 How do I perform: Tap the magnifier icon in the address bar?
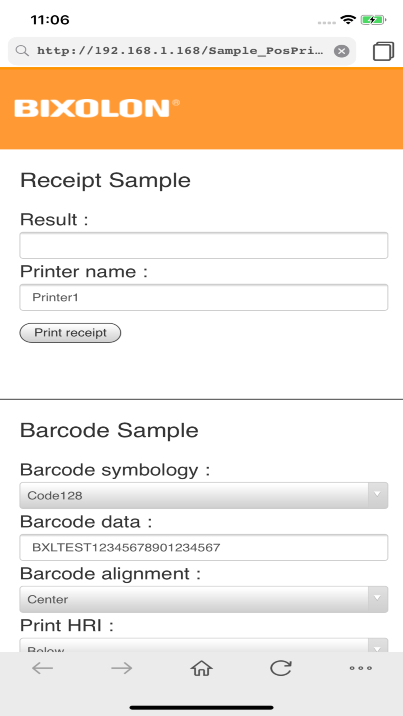(x=22, y=51)
